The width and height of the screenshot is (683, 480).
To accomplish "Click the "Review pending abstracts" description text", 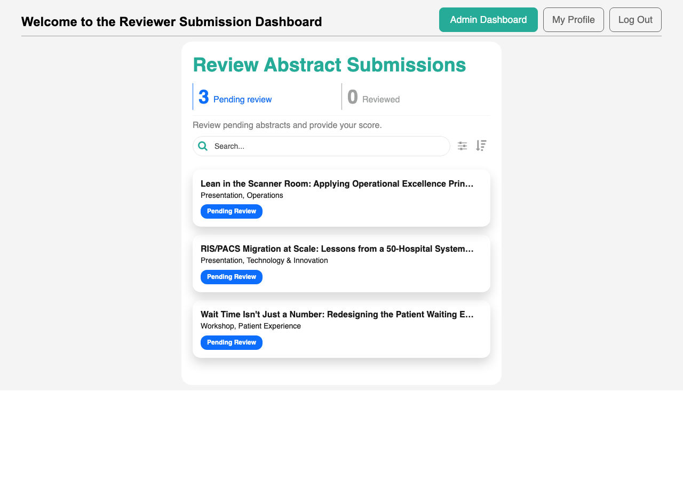I will [287, 125].
